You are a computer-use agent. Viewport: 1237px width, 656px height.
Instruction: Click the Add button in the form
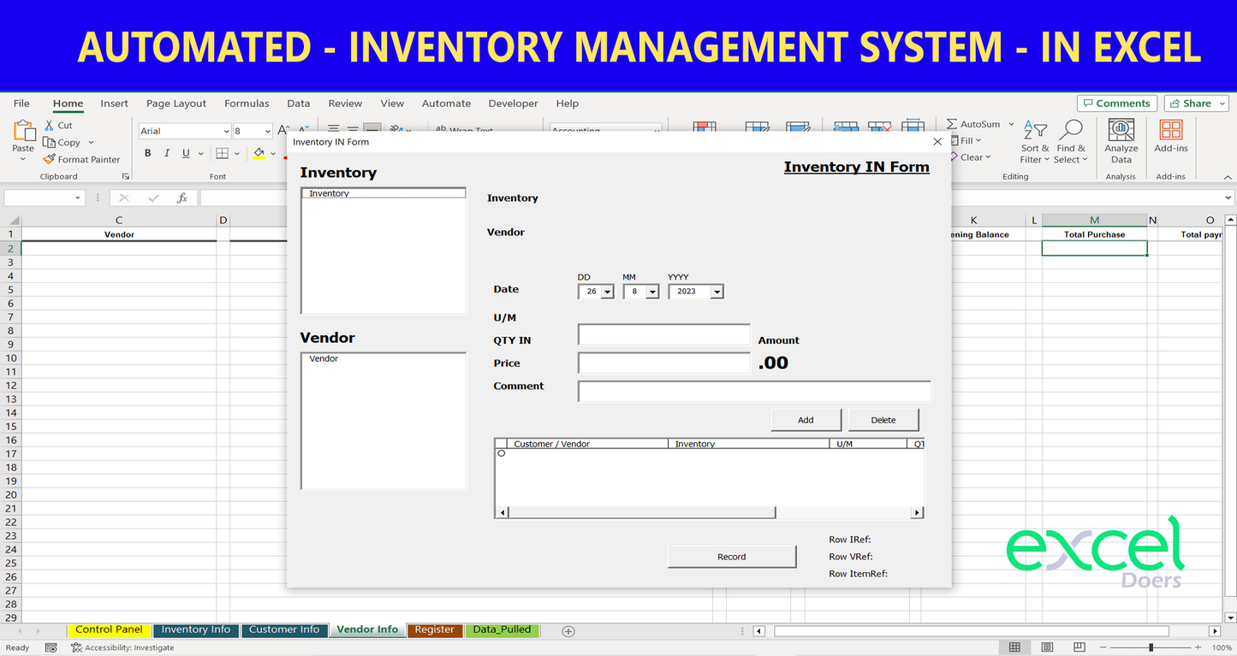(x=806, y=420)
